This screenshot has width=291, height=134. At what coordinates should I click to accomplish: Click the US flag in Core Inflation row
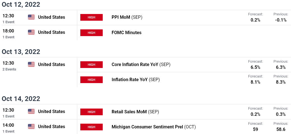click(x=31, y=64)
